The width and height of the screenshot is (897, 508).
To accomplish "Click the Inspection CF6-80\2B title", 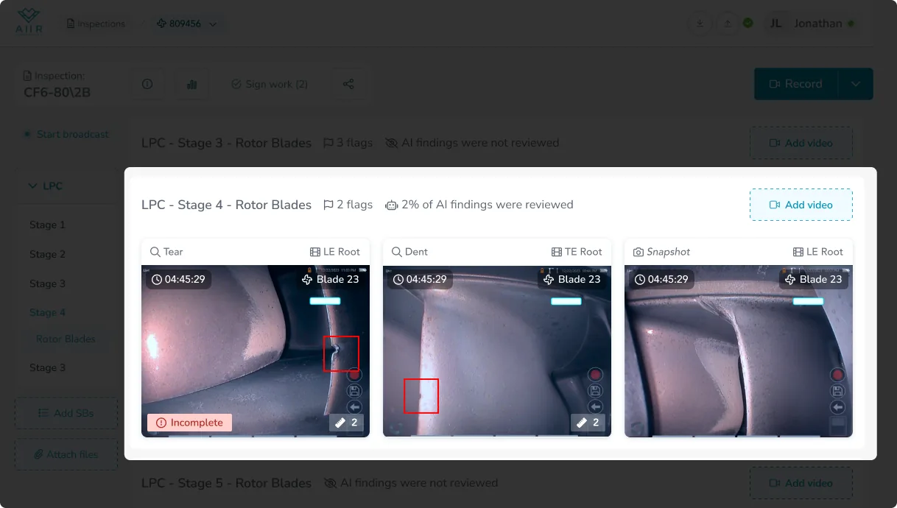I will tap(57, 84).
